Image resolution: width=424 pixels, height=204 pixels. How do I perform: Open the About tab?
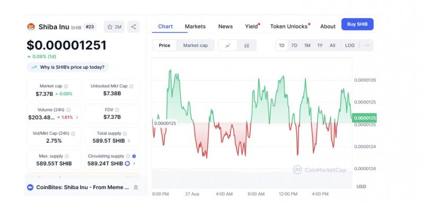328,26
